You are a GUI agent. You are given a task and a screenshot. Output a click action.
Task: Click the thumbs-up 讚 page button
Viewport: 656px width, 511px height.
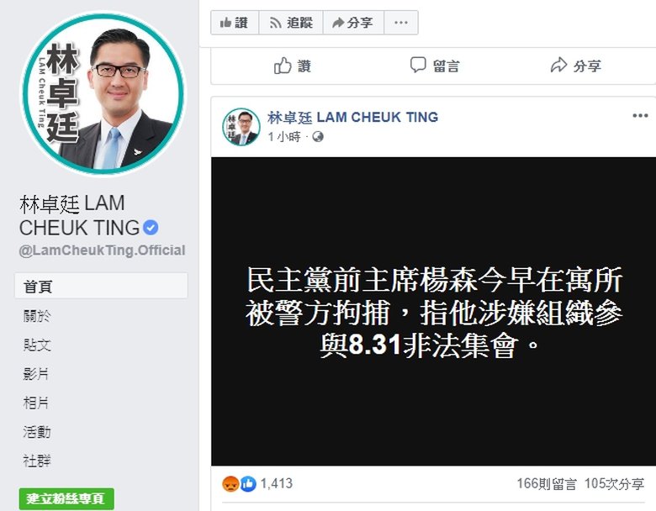click(235, 23)
